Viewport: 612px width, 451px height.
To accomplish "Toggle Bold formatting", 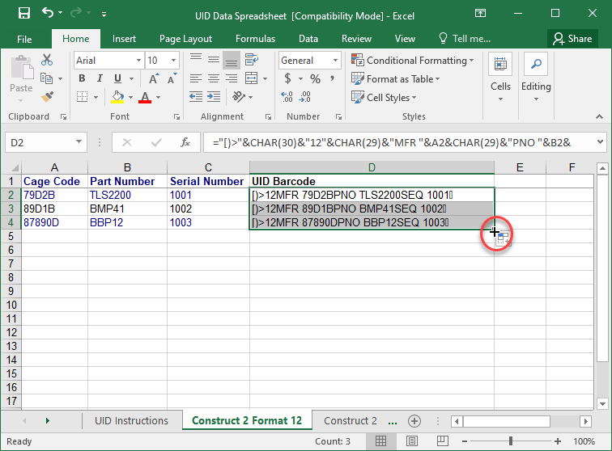I will pyautogui.click(x=80, y=79).
